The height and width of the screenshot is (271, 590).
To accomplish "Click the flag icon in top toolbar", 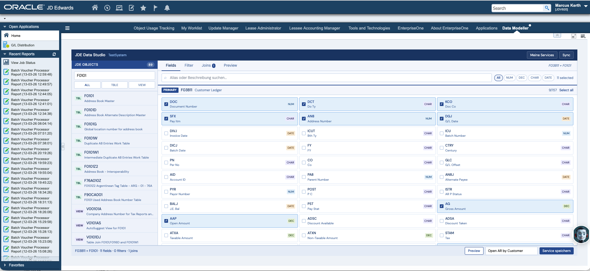I will click(x=155, y=8).
